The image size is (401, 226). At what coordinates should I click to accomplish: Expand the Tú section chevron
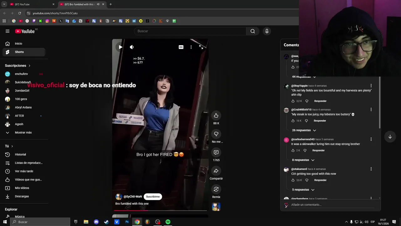point(12,146)
